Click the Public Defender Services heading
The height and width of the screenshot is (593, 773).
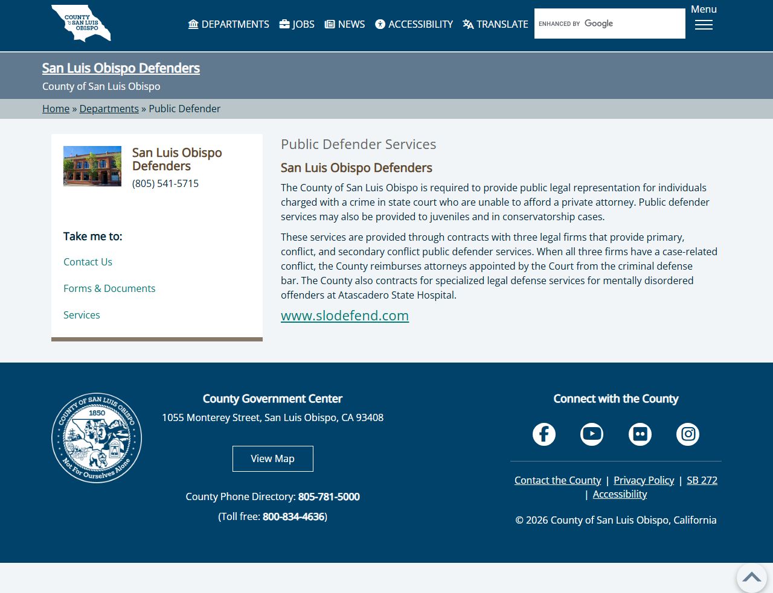pos(359,144)
